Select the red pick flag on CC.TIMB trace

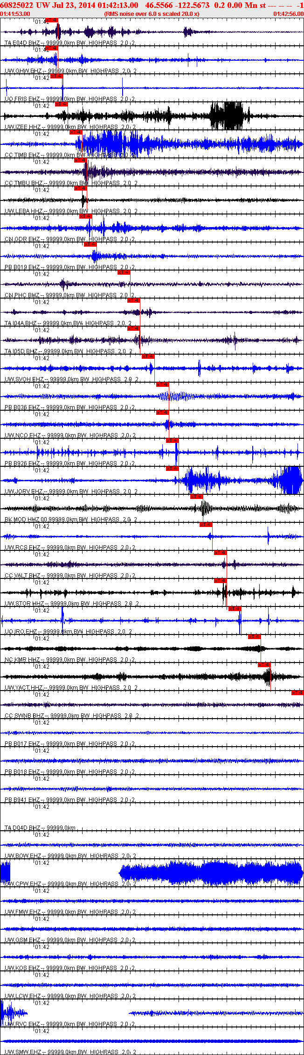coord(76,132)
